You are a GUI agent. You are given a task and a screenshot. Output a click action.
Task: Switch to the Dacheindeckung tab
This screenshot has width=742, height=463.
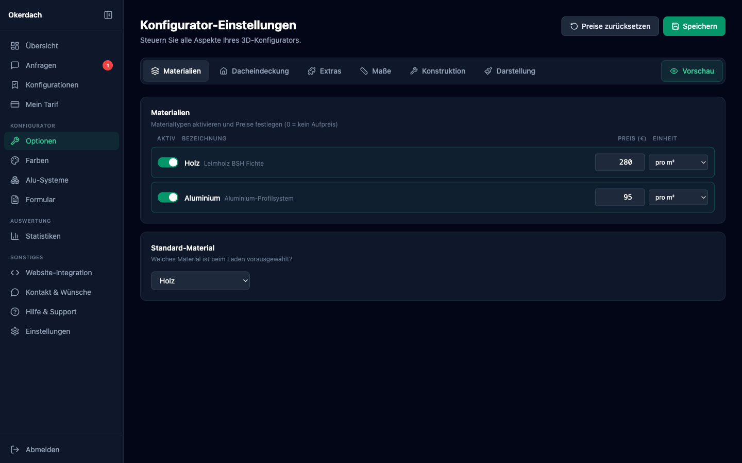tap(254, 71)
